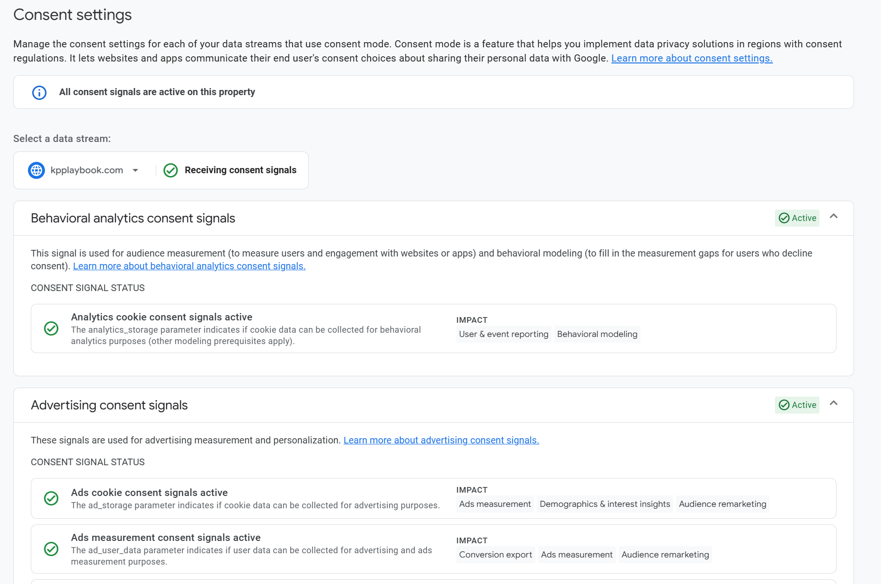Click 'Receiving consent signals' status text
This screenshot has height=584, width=881.
coord(240,170)
